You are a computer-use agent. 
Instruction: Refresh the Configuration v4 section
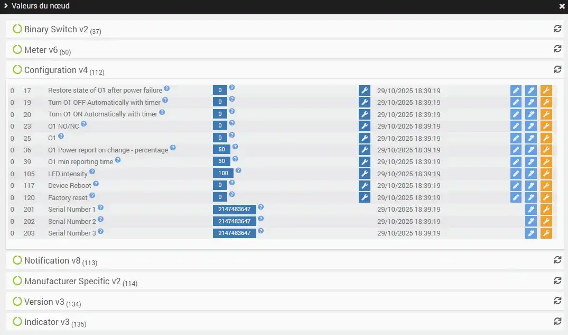point(557,69)
